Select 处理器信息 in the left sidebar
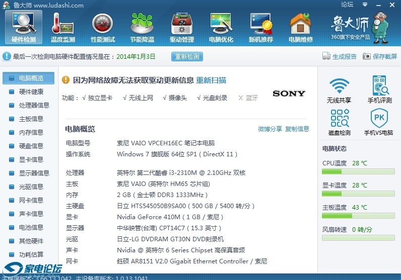401x280 pixels. click(34, 106)
